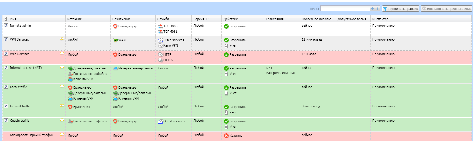This screenshot has height=141, width=473.
Task: Click the IPsec services icon
Action: tap(160, 40)
